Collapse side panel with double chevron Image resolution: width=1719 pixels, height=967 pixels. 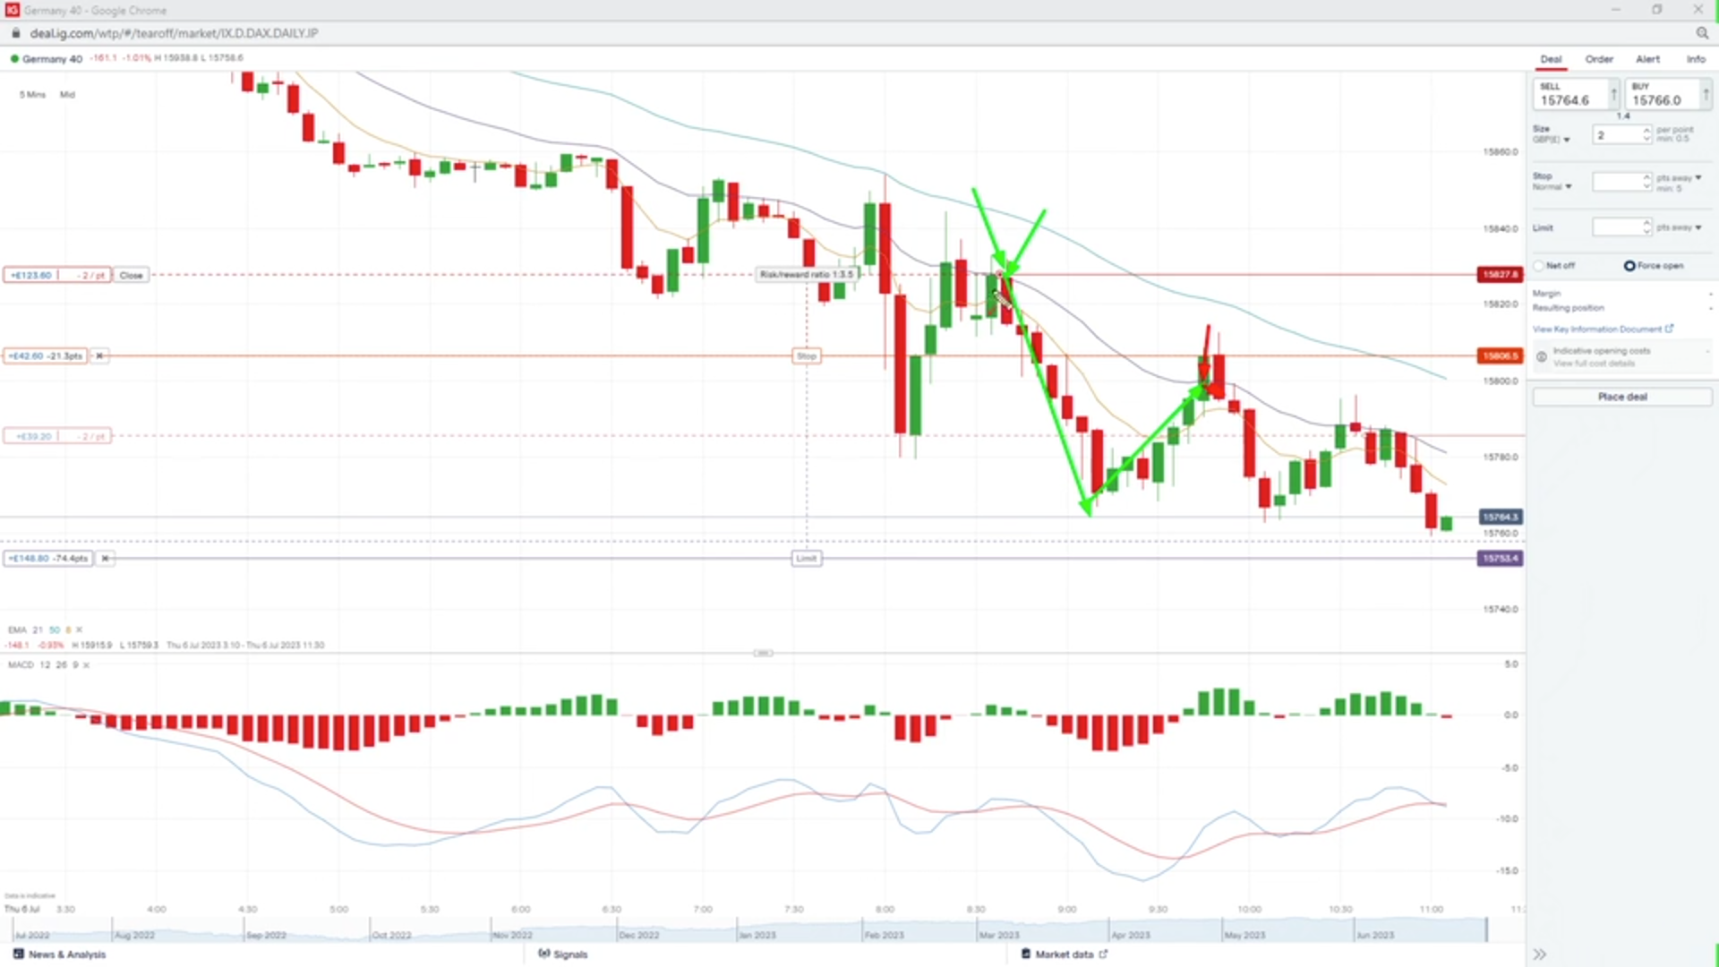pyautogui.click(x=1540, y=954)
